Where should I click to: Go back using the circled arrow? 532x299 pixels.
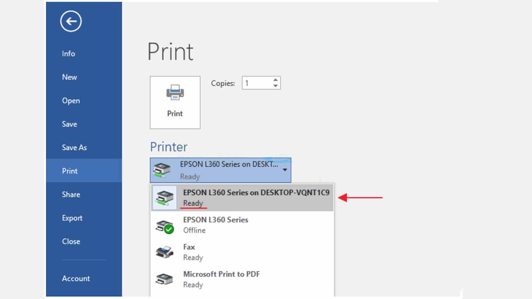(x=71, y=21)
